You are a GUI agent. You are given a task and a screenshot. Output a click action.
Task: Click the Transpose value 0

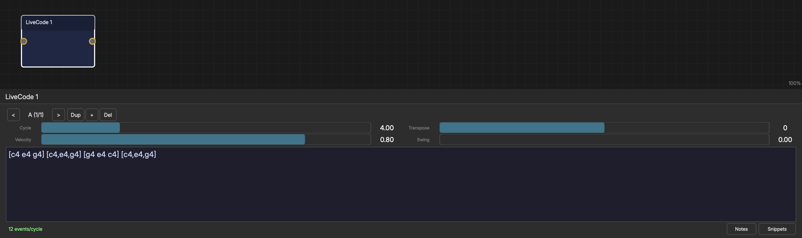pyautogui.click(x=785, y=128)
